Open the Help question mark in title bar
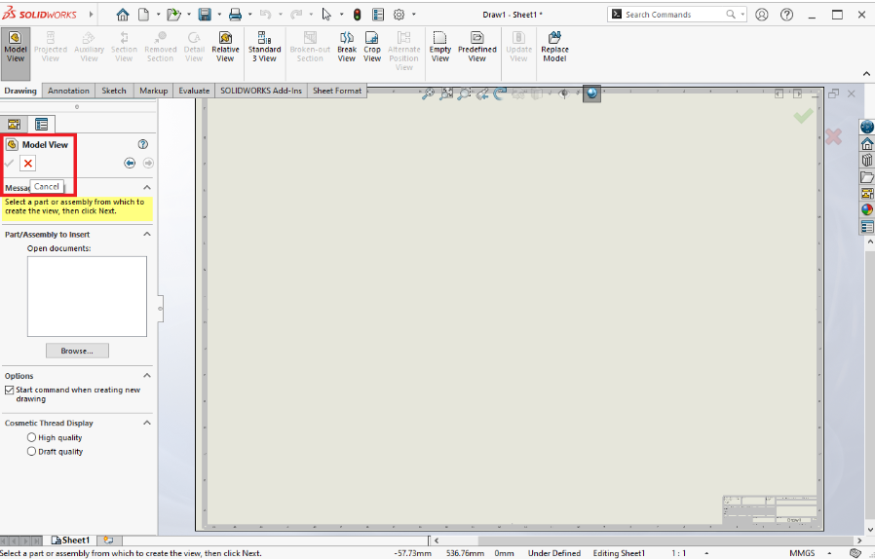 [x=787, y=15]
